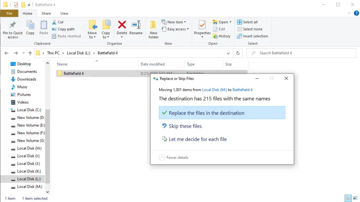This screenshot has height=202, width=360.
Task: Open Local Disk (M:) in sidebar
Action: point(30,187)
